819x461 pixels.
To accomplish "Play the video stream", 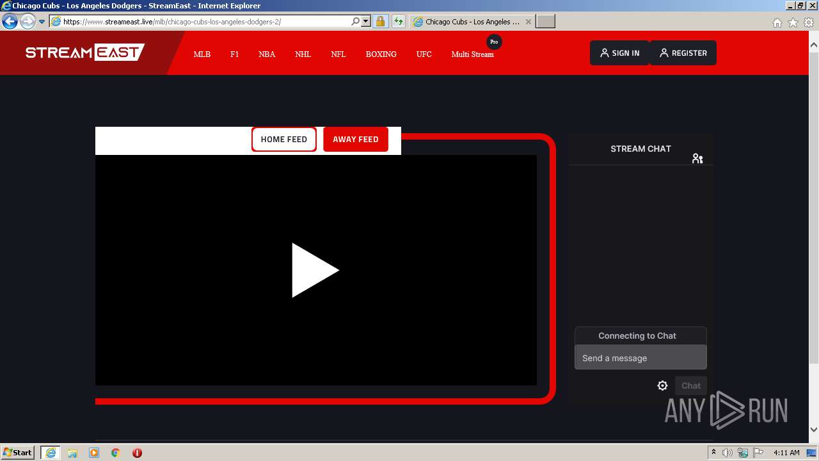I will click(315, 270).
